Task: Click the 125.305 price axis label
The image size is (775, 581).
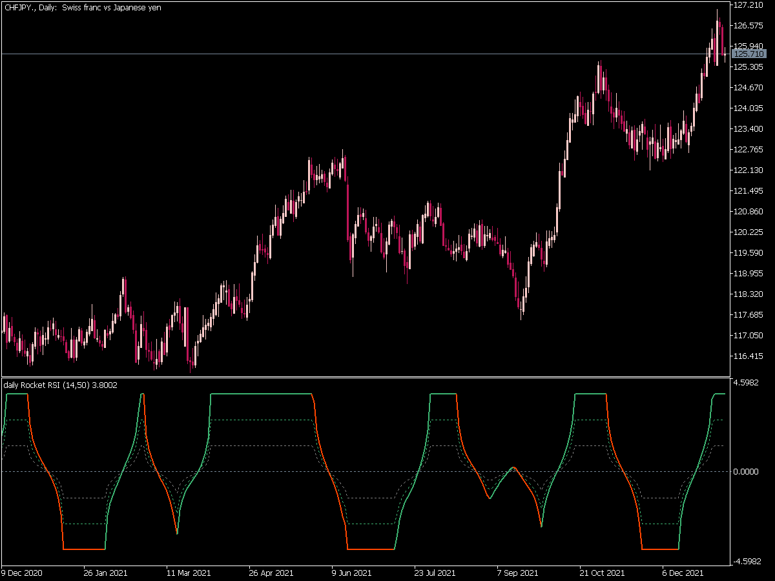Action: tap(749, 67)
